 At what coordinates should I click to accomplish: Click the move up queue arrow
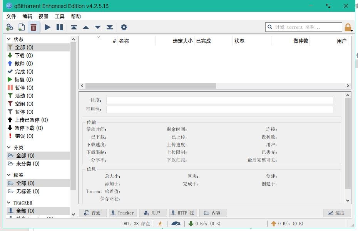[x=86, y=28]
